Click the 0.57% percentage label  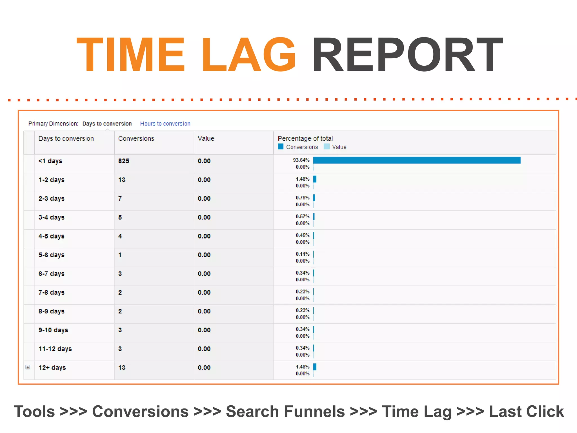[302, 216]
